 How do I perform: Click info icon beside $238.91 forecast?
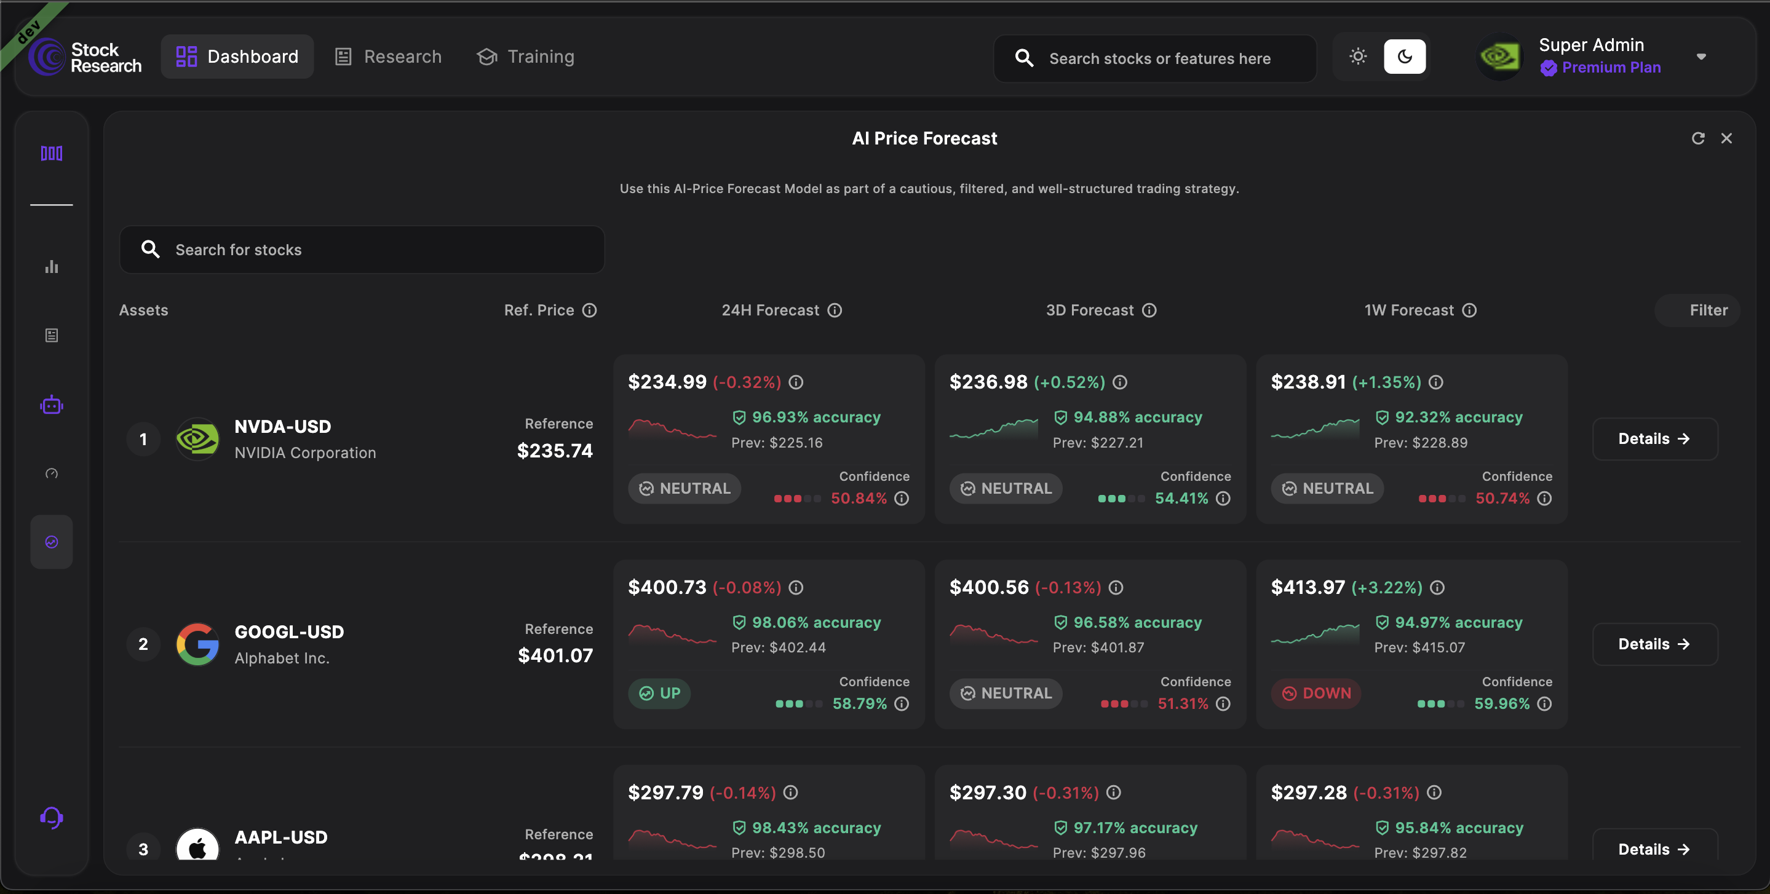click(1436, 382)
